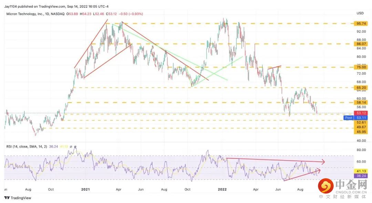Click the change value −0.50 (−0.93%)
Image resolution: width=372 pixels, height=203 pixels.
pos(131,14)
